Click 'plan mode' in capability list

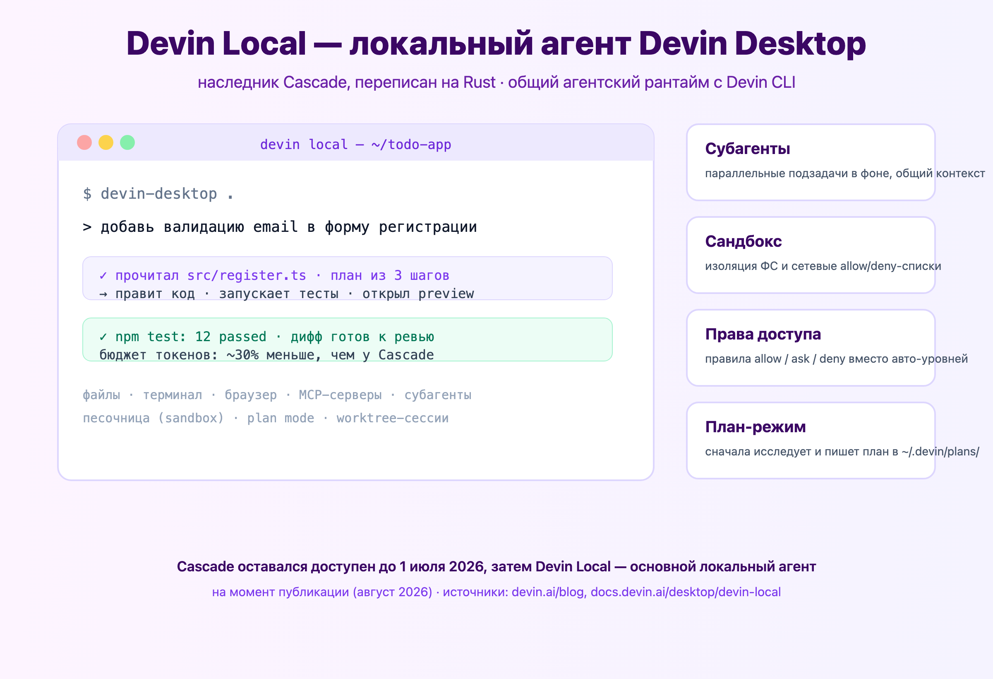[281, 418]
